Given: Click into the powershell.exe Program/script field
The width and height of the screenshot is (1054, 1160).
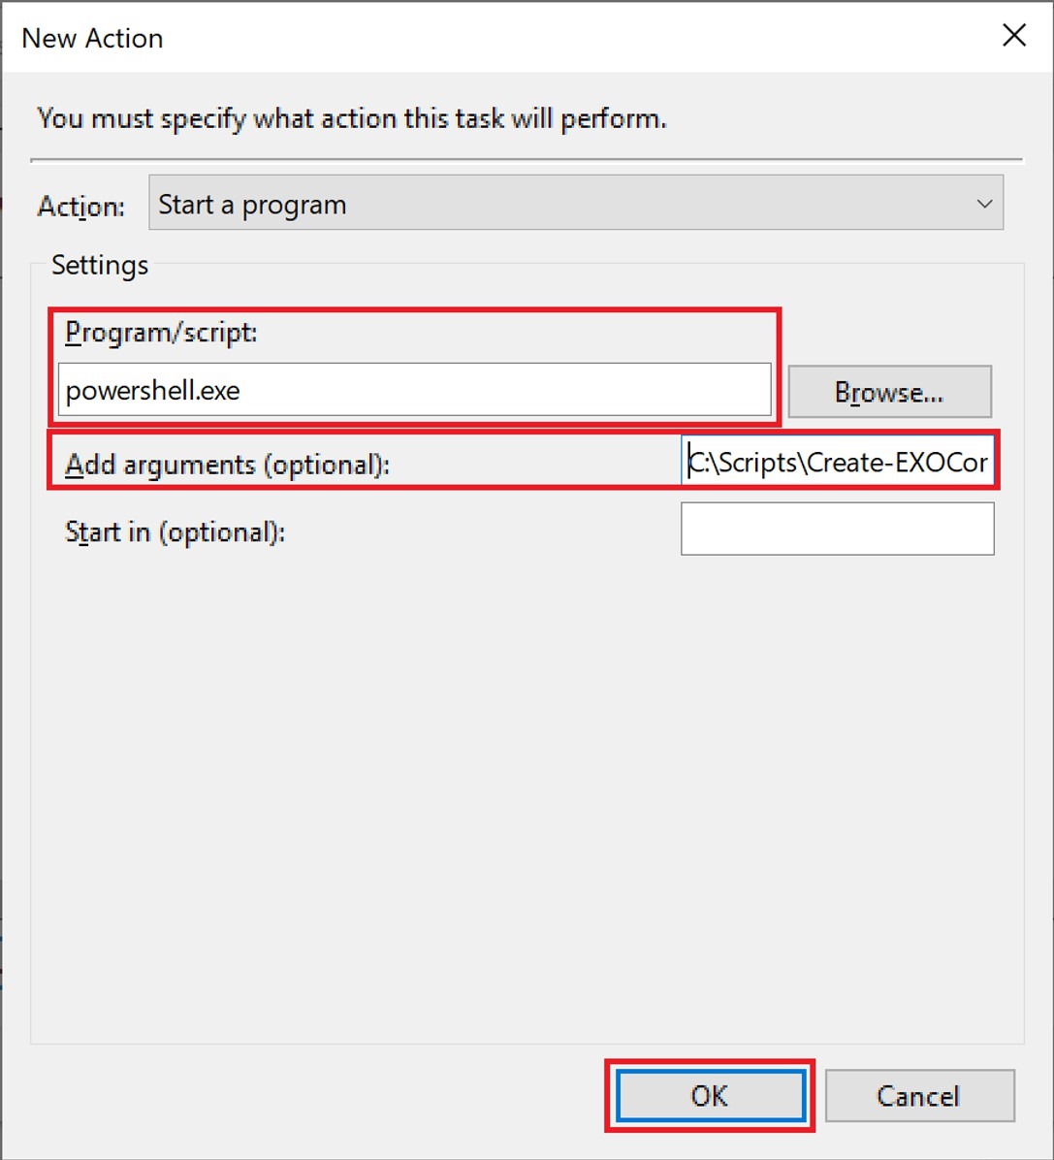Looking at the screenshot, I should [414, 391].
